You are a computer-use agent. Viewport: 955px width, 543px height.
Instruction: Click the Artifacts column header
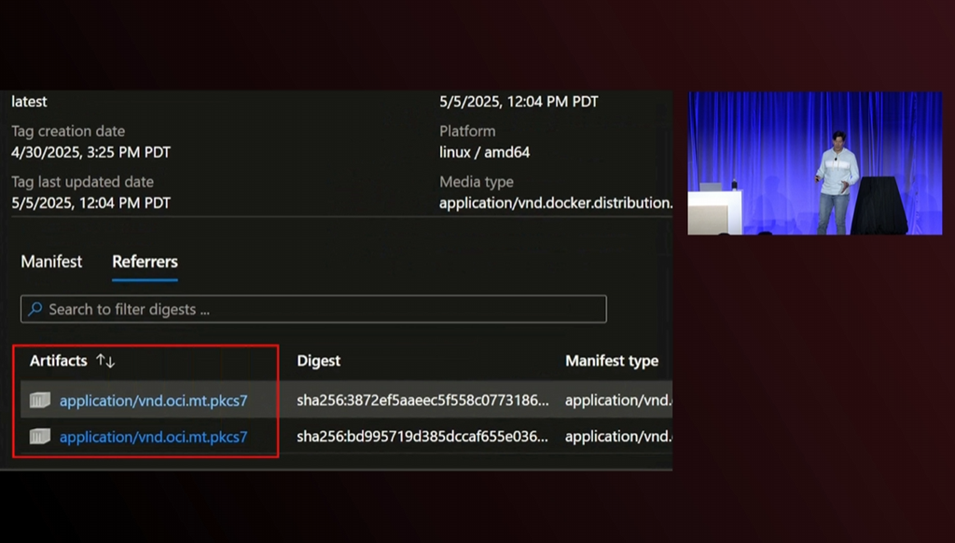coord(58,361)
